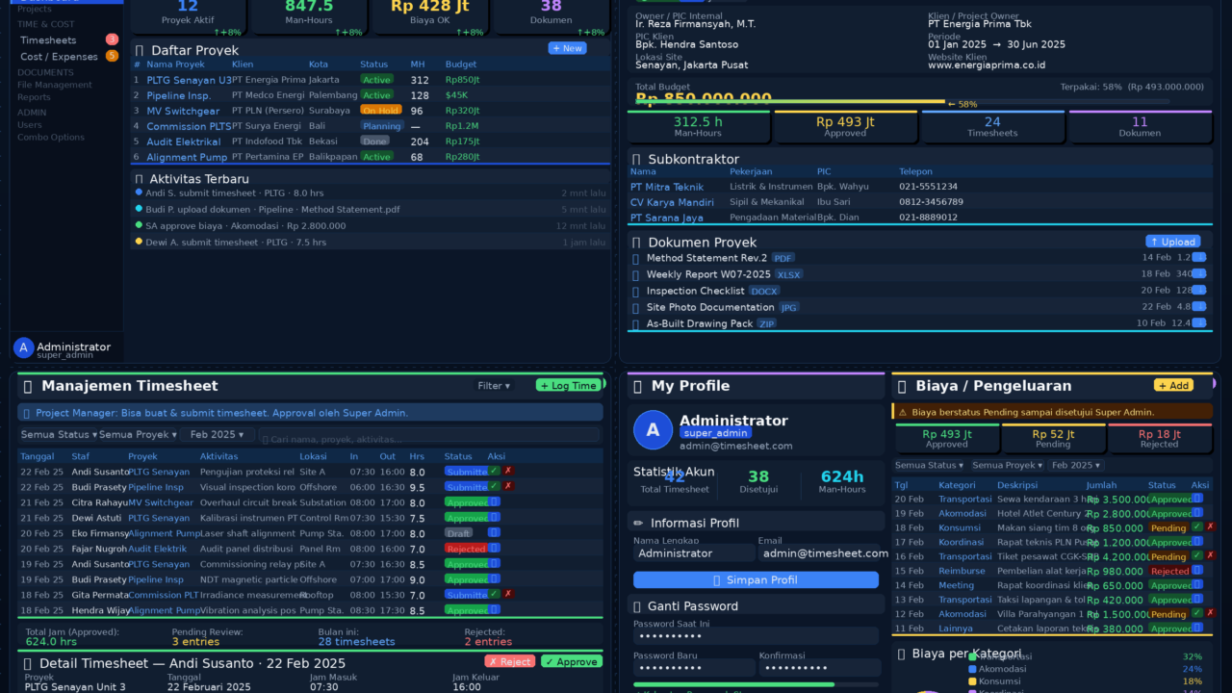This screenshot has width=1232, height=693.
Task: Open the PT Mitra Teknik subcontractor link
Action: (667, 187)
